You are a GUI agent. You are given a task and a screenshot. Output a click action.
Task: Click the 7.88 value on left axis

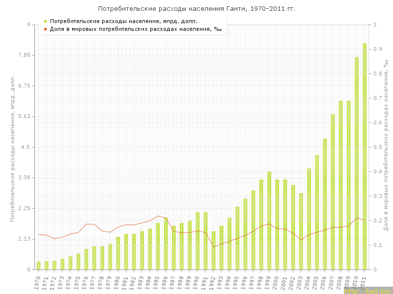point(24,55)
